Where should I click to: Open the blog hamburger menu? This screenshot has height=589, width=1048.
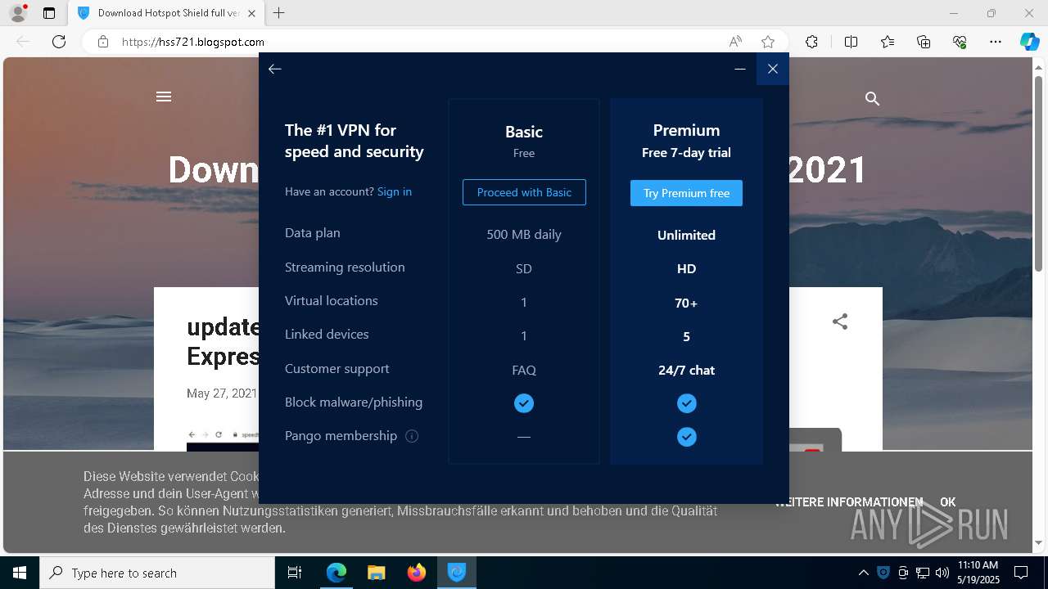[164, 97]
